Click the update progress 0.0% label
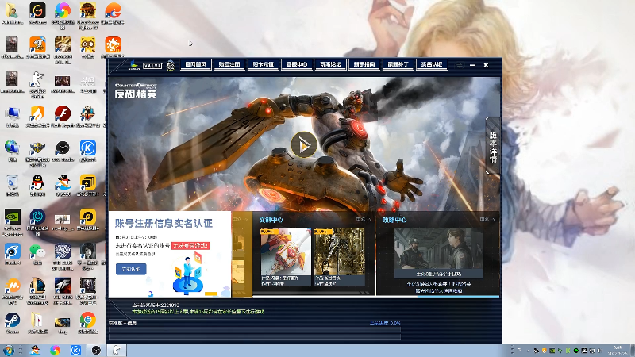 385,324
